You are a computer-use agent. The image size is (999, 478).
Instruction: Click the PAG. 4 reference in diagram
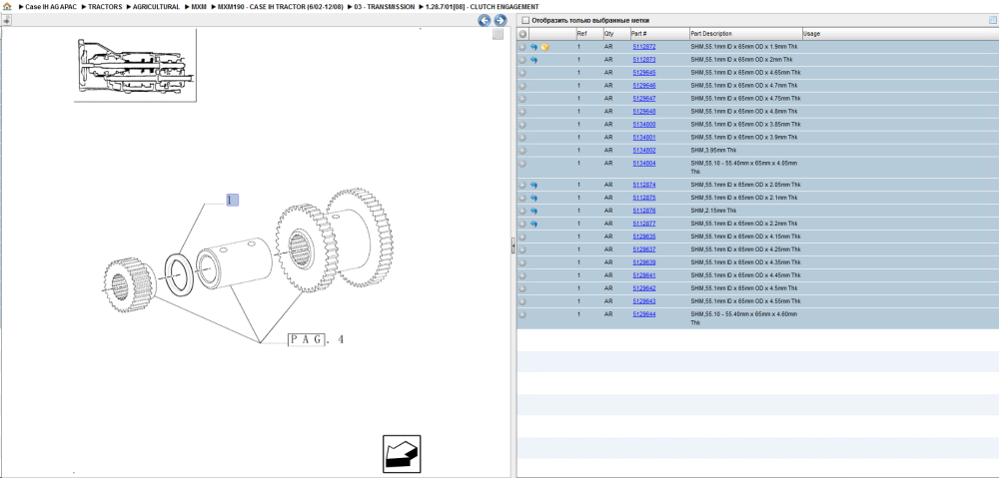(x=317, y=339)
